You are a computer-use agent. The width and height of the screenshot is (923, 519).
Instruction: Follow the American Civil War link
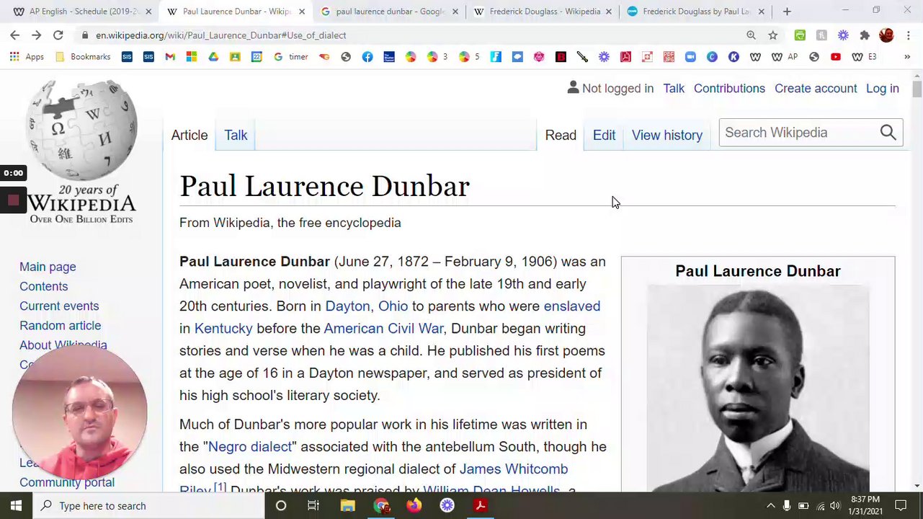(x=383, y=328)
